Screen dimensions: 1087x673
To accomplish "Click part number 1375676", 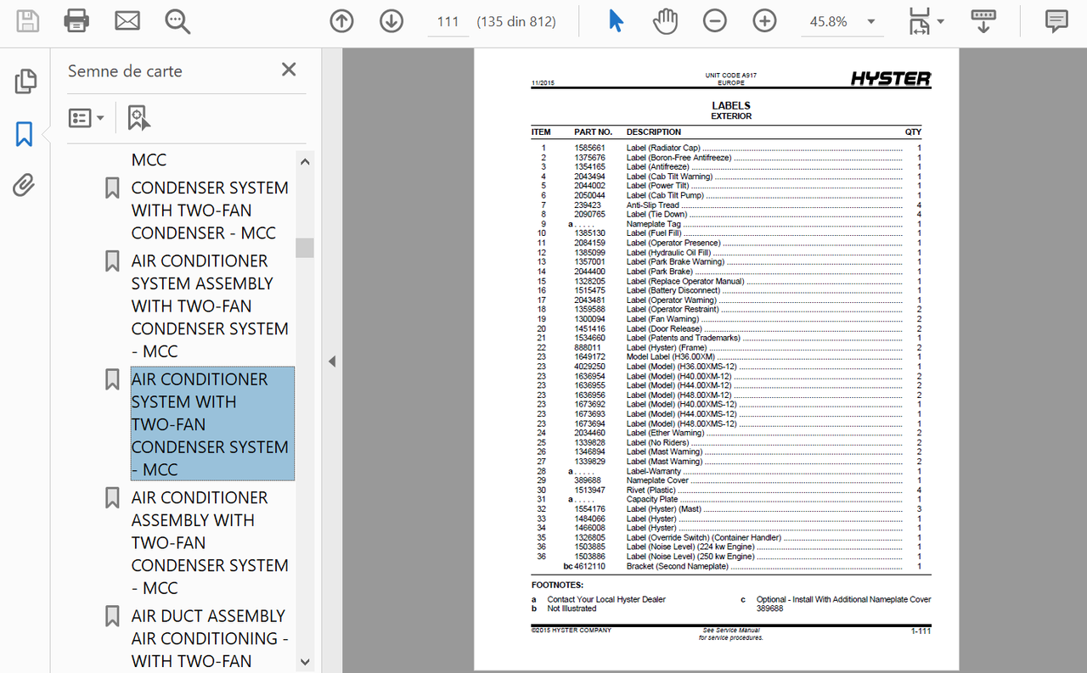I will 589,158.
